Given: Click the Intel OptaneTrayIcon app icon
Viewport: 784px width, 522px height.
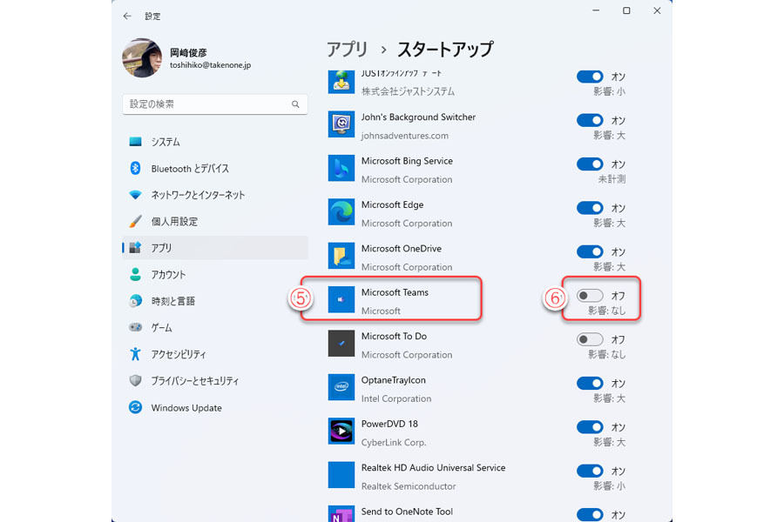Looking at the screenshot, I should (x=341, y=387).
